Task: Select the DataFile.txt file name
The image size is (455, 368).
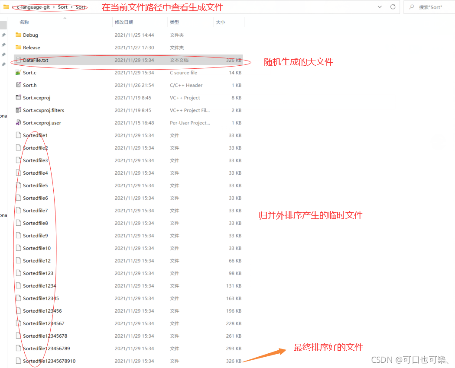Action: coord(36,60)
